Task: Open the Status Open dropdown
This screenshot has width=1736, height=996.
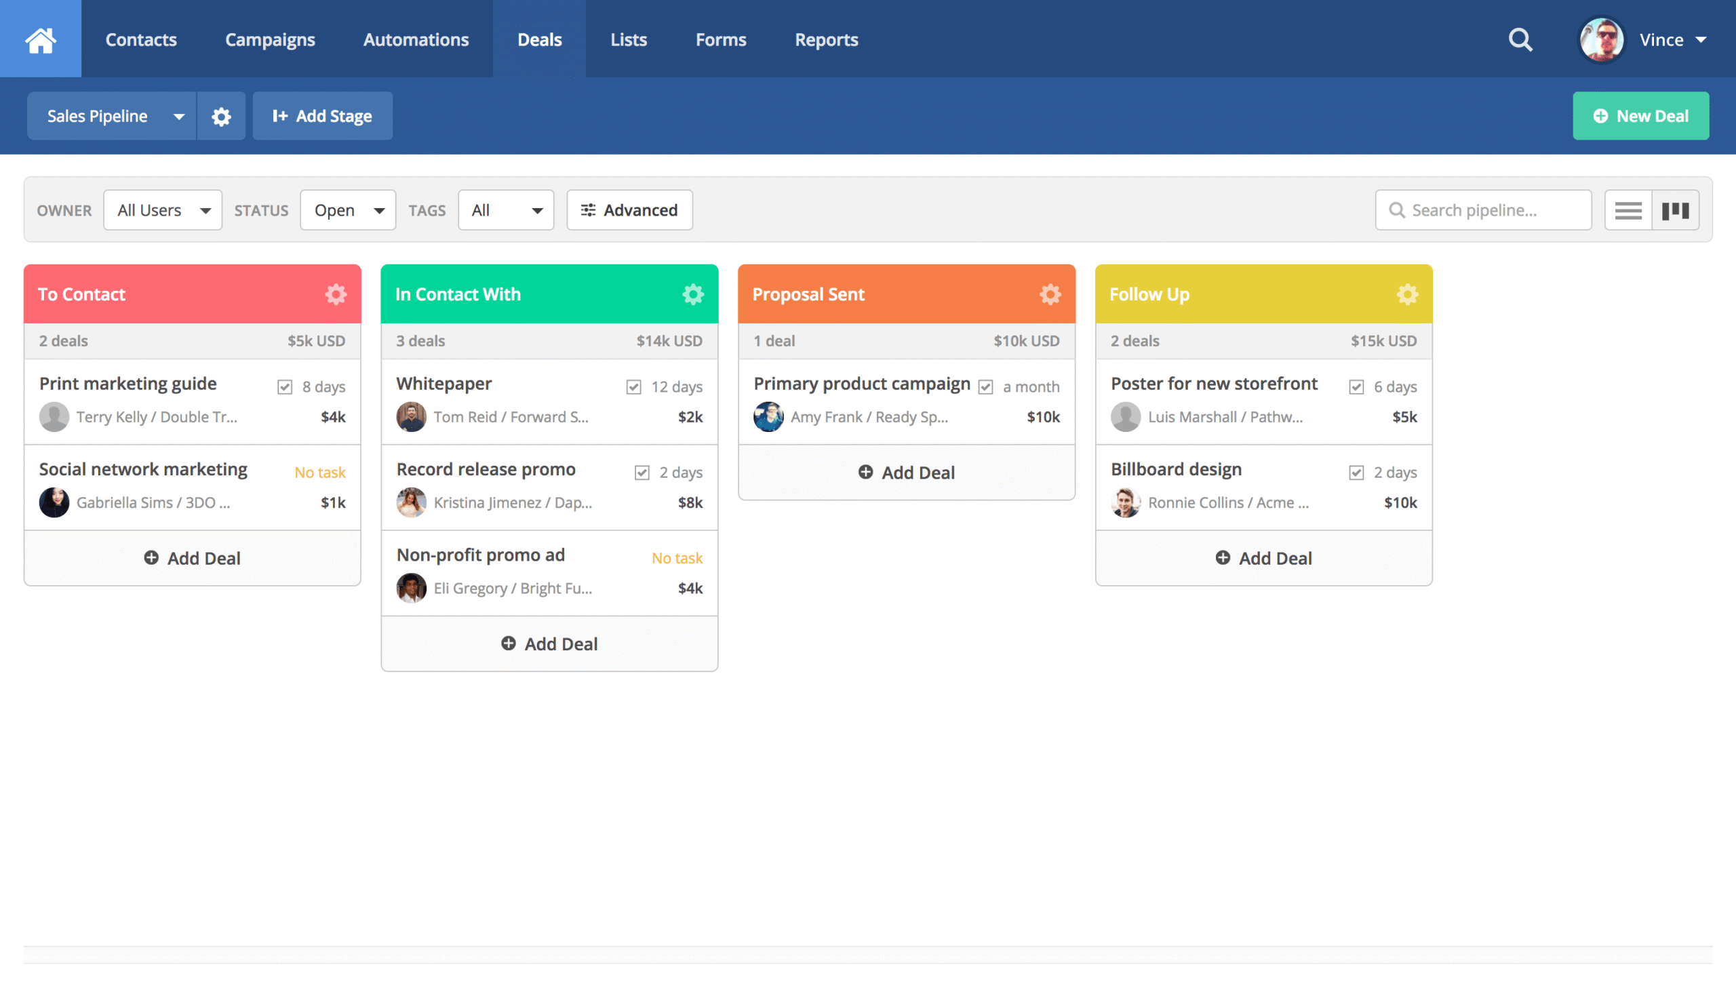Action: coord(347,210)
